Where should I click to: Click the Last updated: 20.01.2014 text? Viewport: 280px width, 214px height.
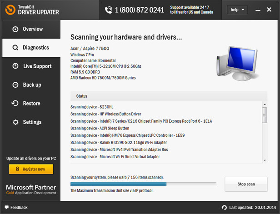[253, 207]
